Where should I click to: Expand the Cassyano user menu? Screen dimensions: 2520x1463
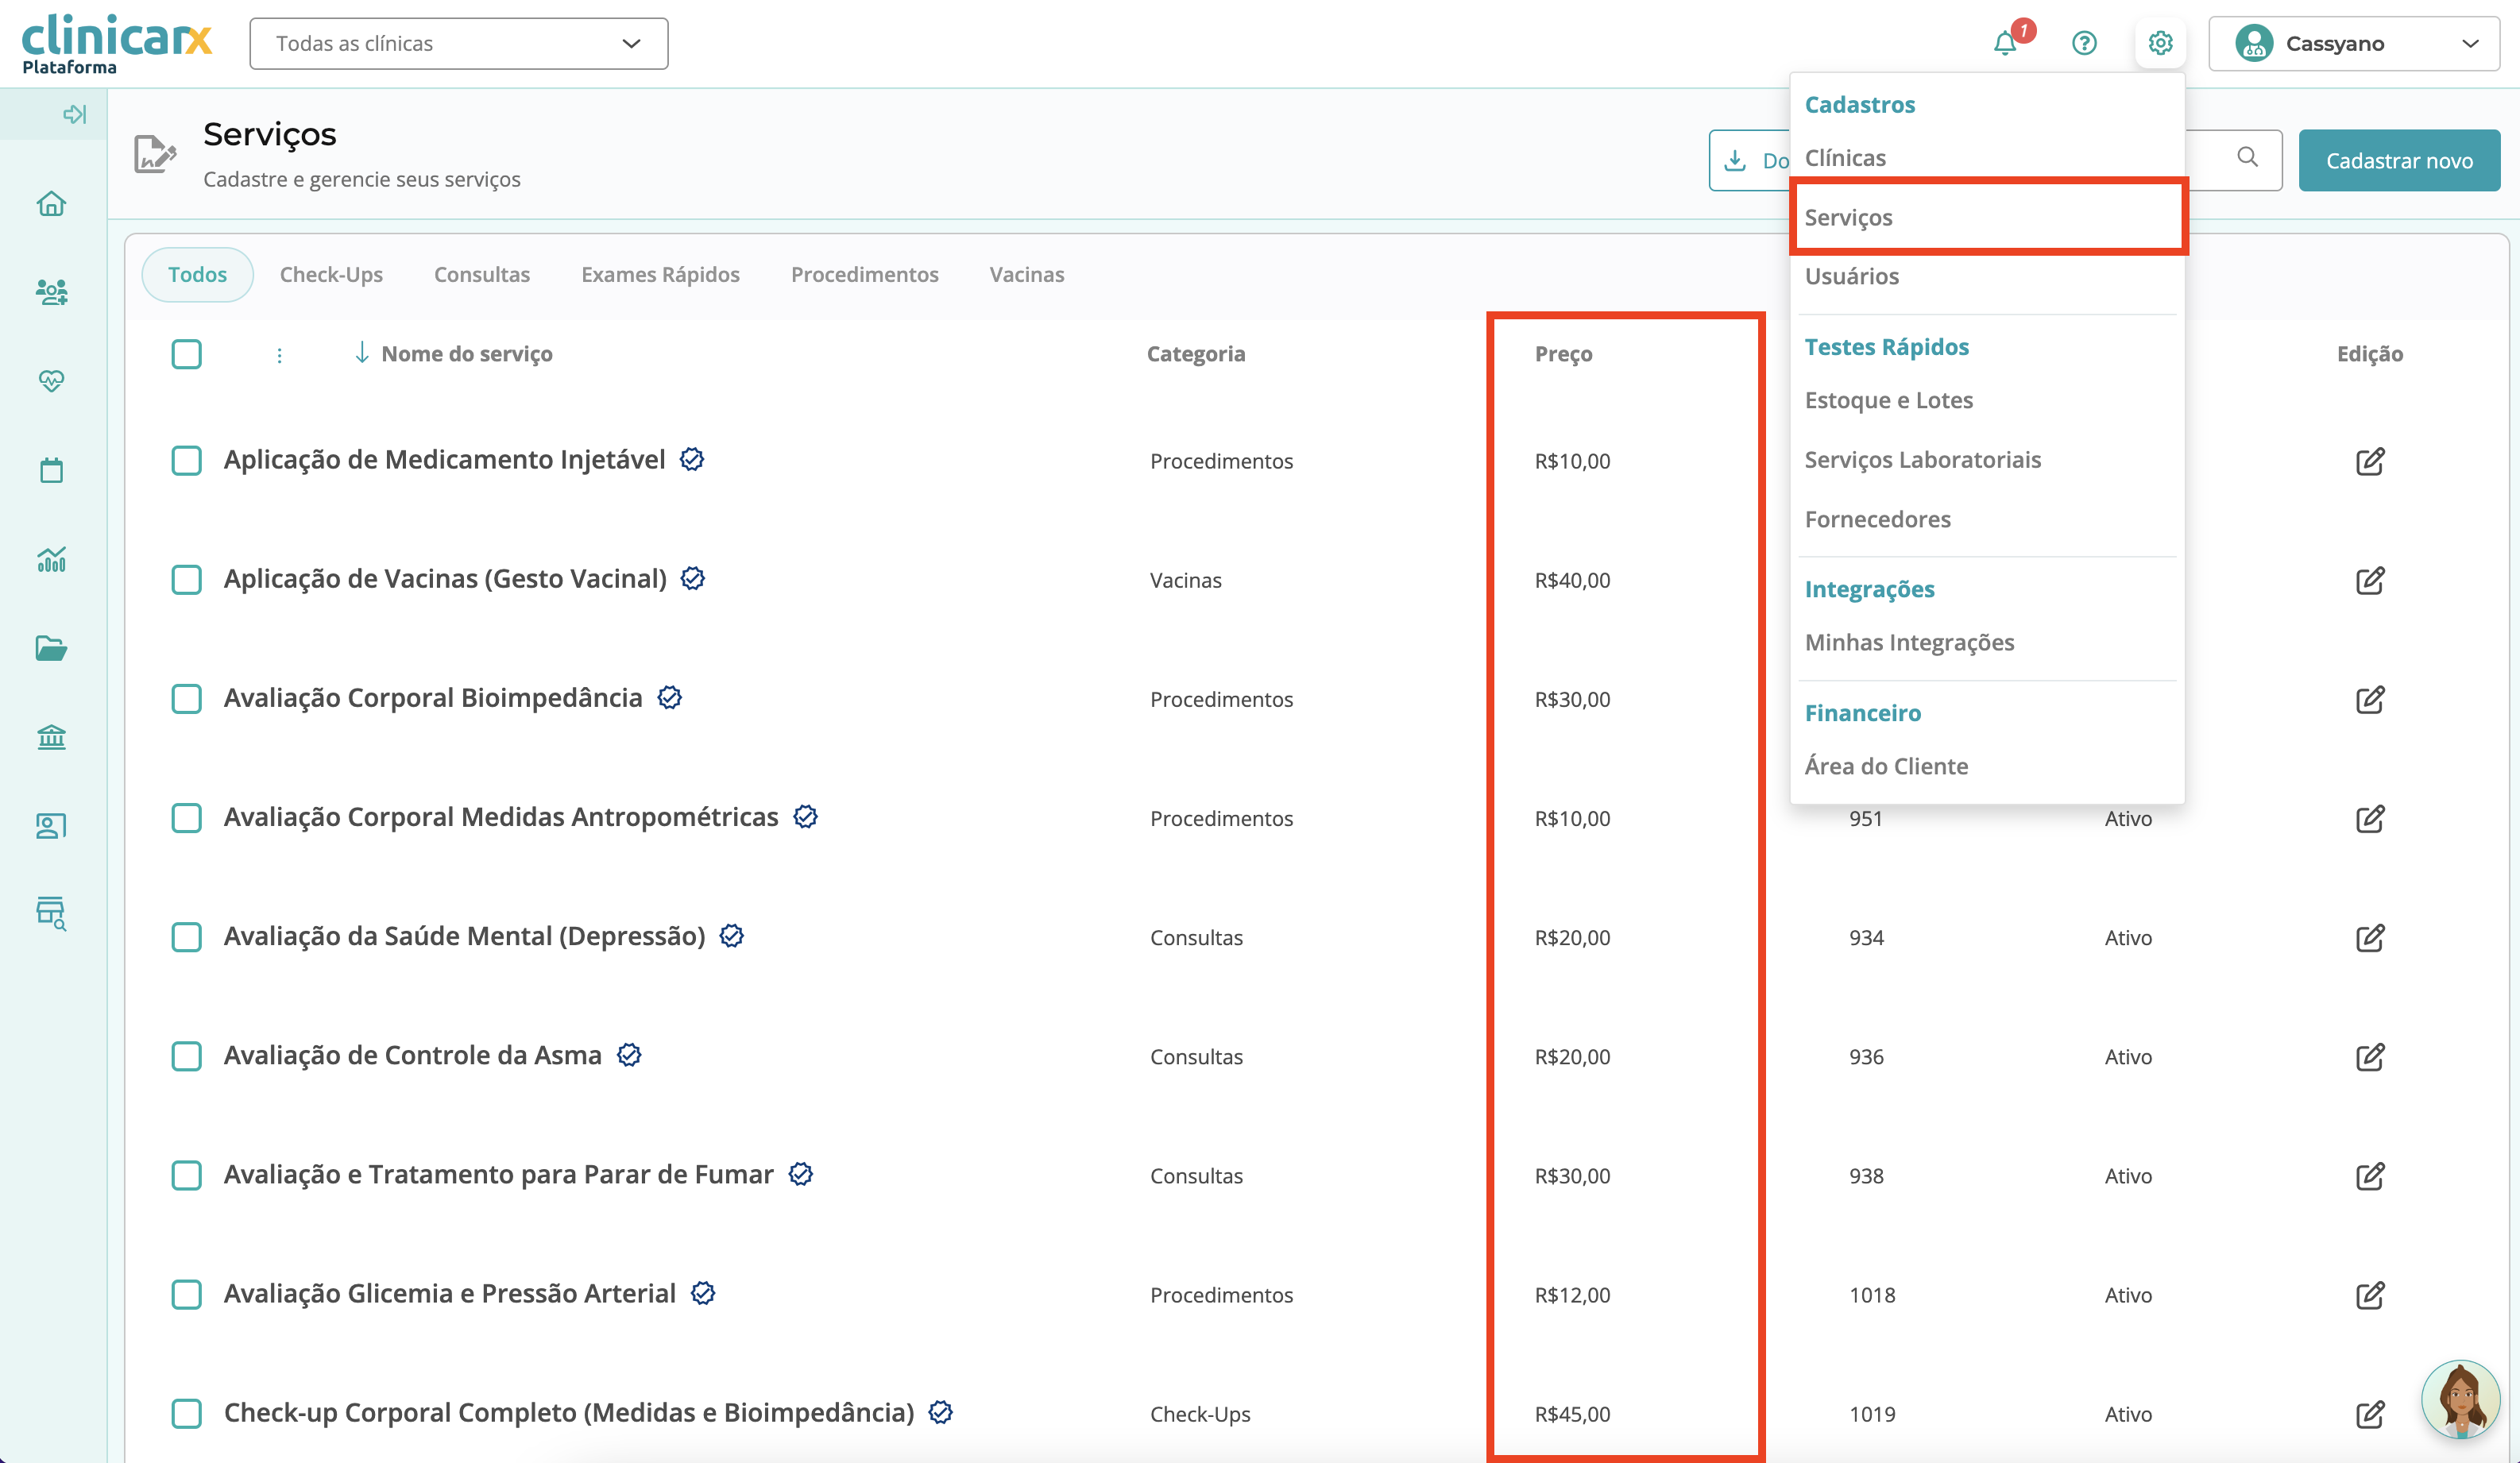pos(2353,44)
